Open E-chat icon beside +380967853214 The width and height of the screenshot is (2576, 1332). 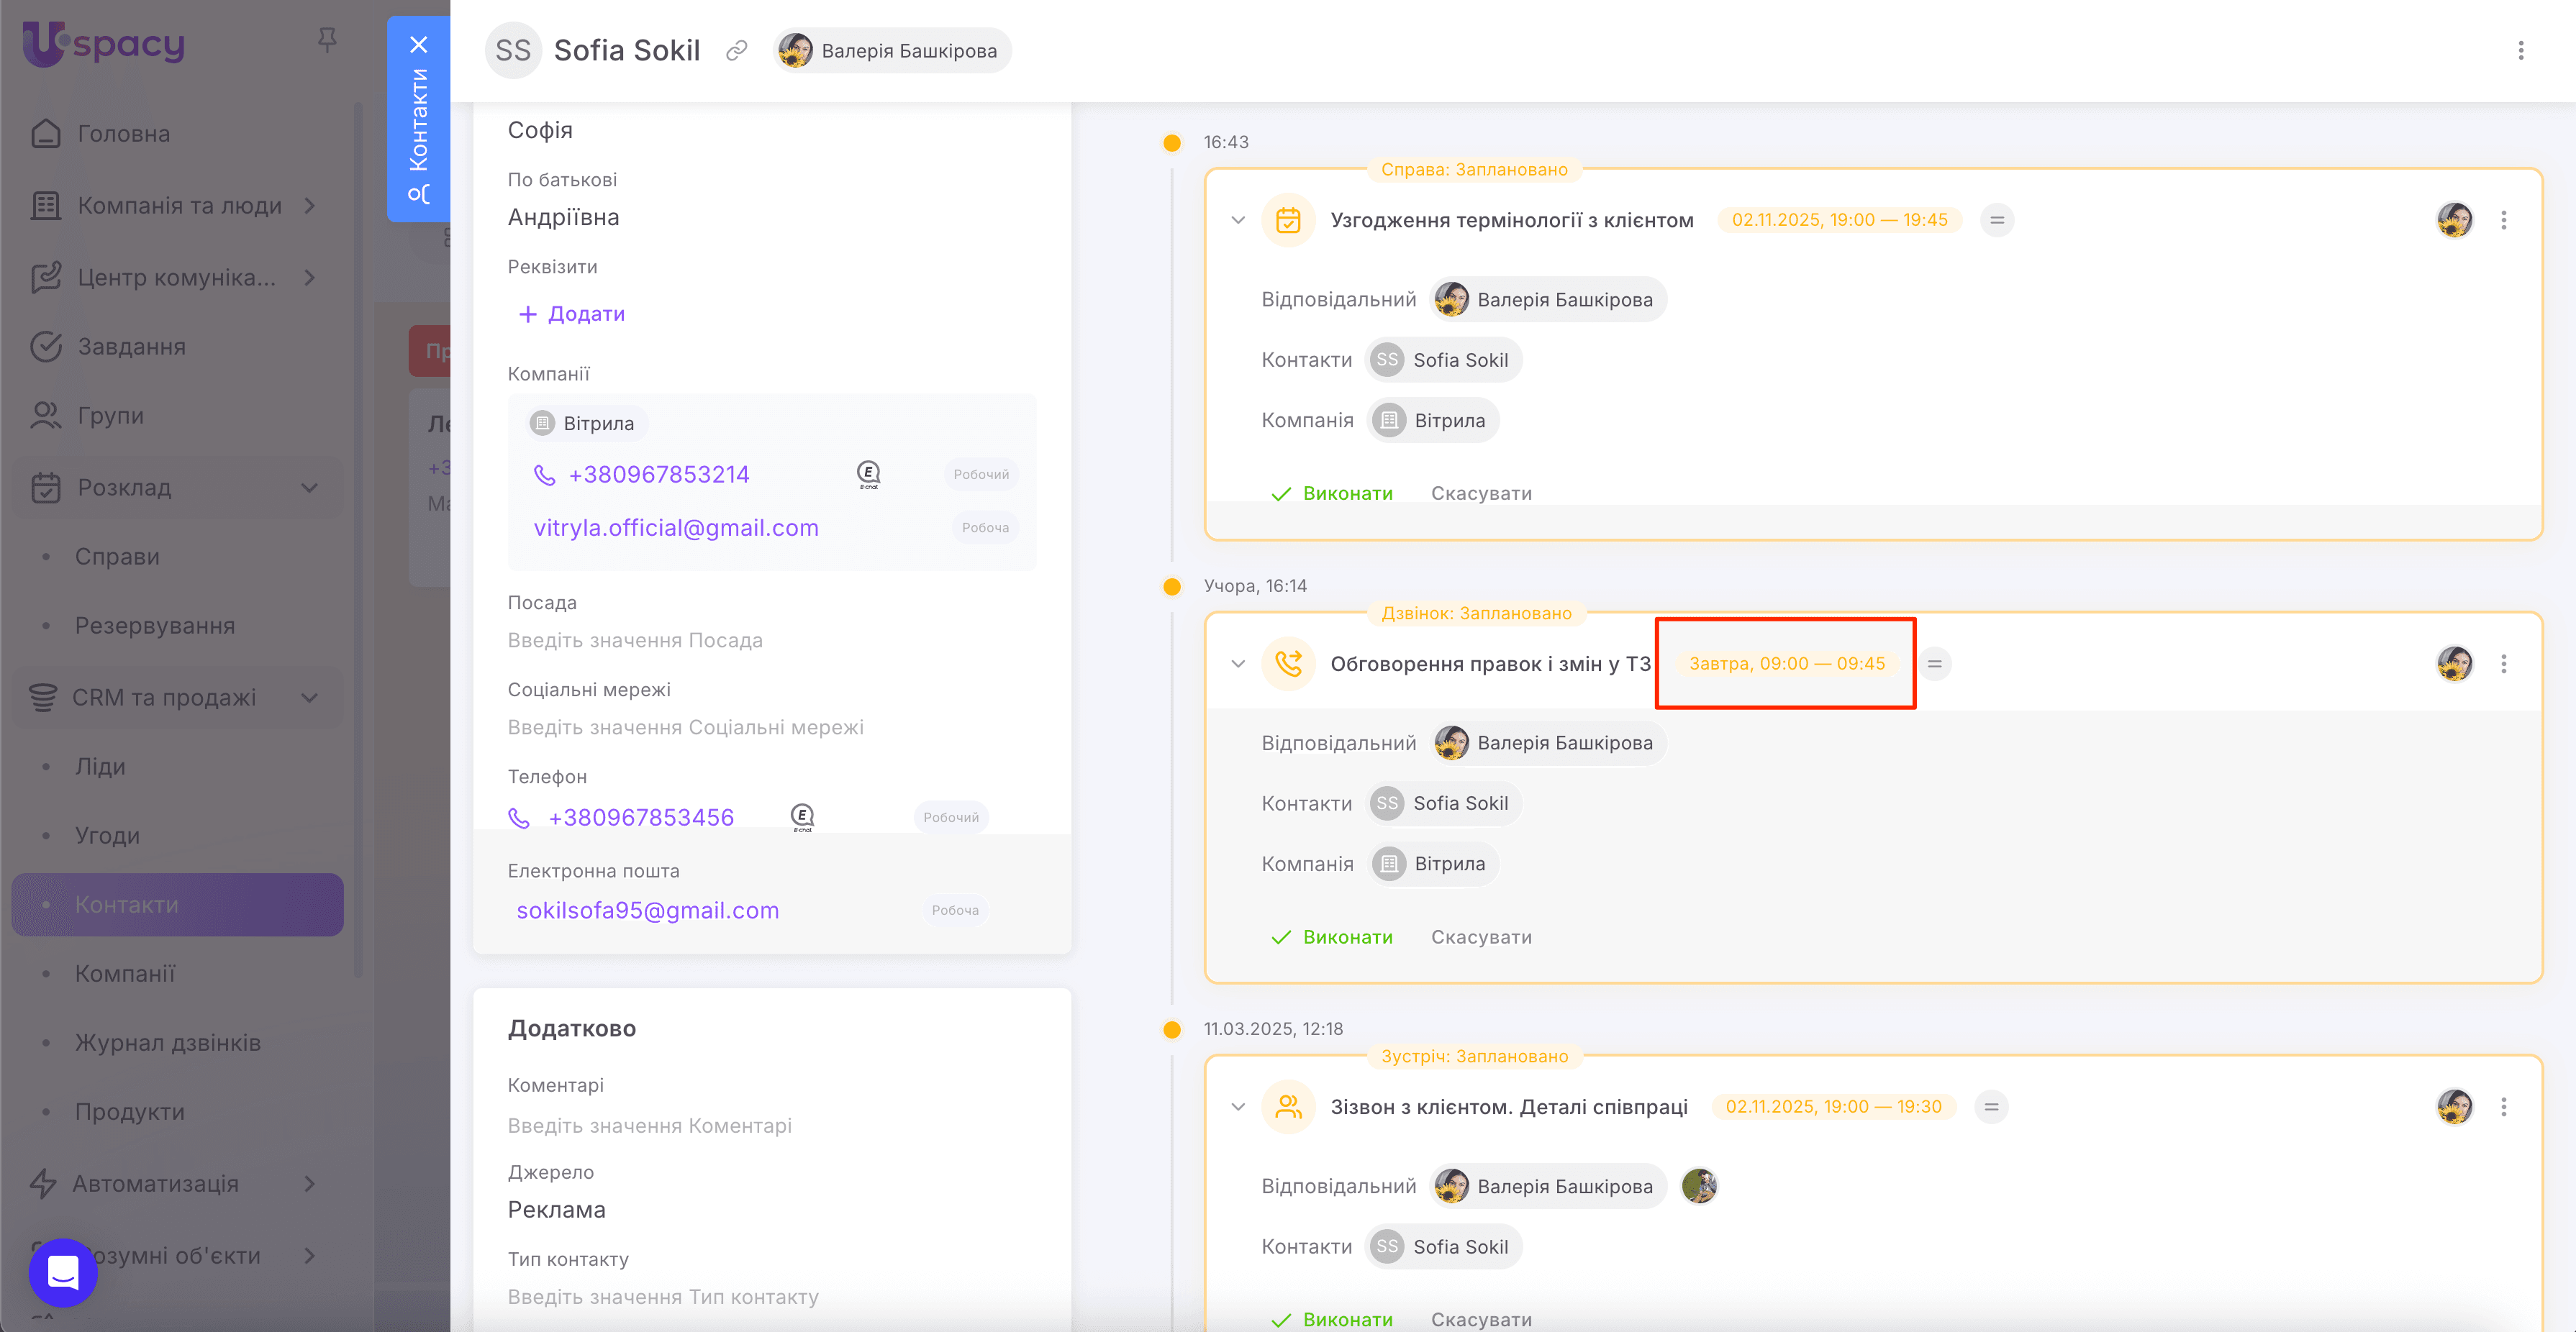pos(868,475)
